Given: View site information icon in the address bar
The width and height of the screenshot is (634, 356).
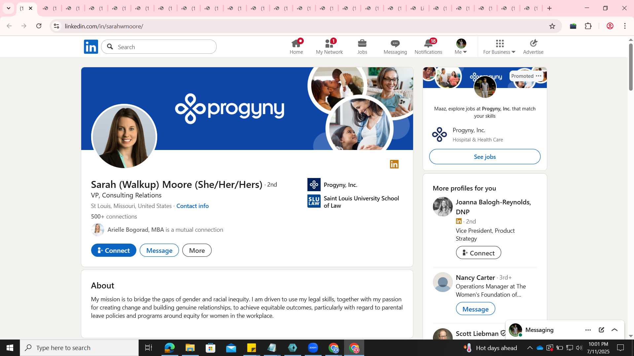Looking at the screenshot, I should (56, 26).
